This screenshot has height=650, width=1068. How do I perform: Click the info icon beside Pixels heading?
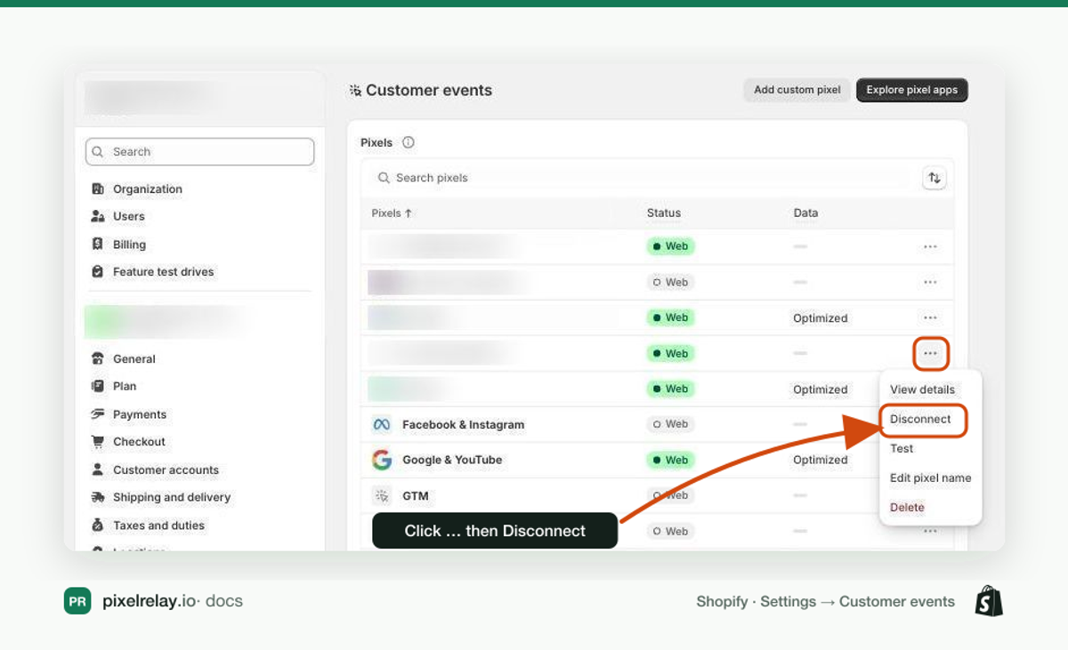pyautogui.click(x=409, y=142)
